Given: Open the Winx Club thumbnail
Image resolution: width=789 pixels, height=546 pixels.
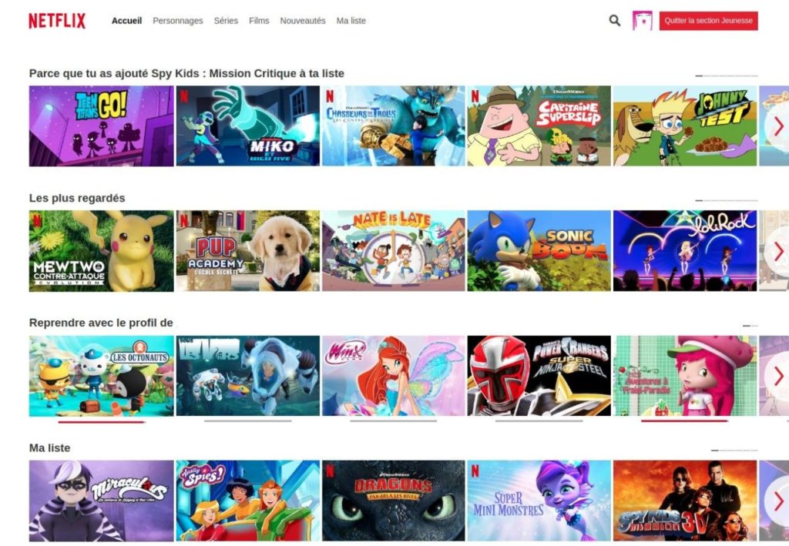Looking at the screenshot, I should pos(394,376).
